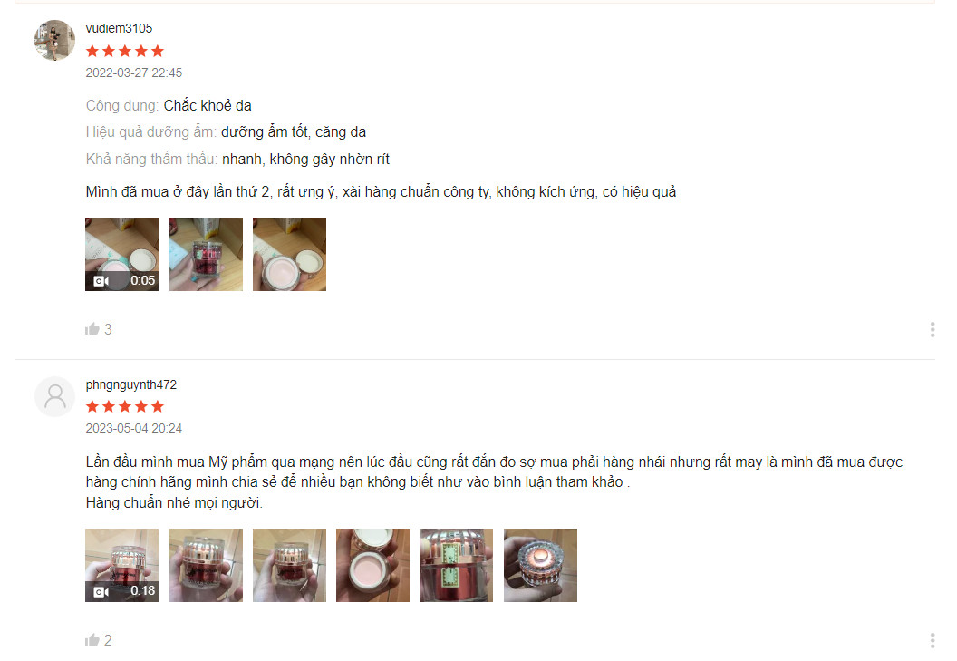Click the username phngnguynth472

131,384
